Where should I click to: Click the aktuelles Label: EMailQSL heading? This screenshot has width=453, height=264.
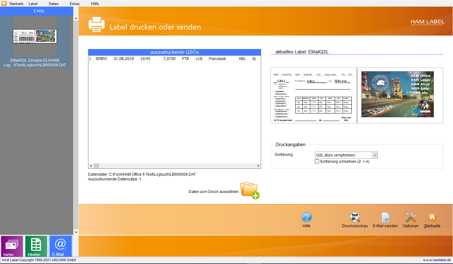tap(302, 52)
